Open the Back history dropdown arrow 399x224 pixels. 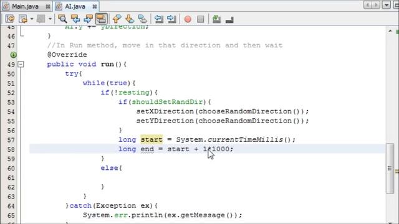pos(32,19)
